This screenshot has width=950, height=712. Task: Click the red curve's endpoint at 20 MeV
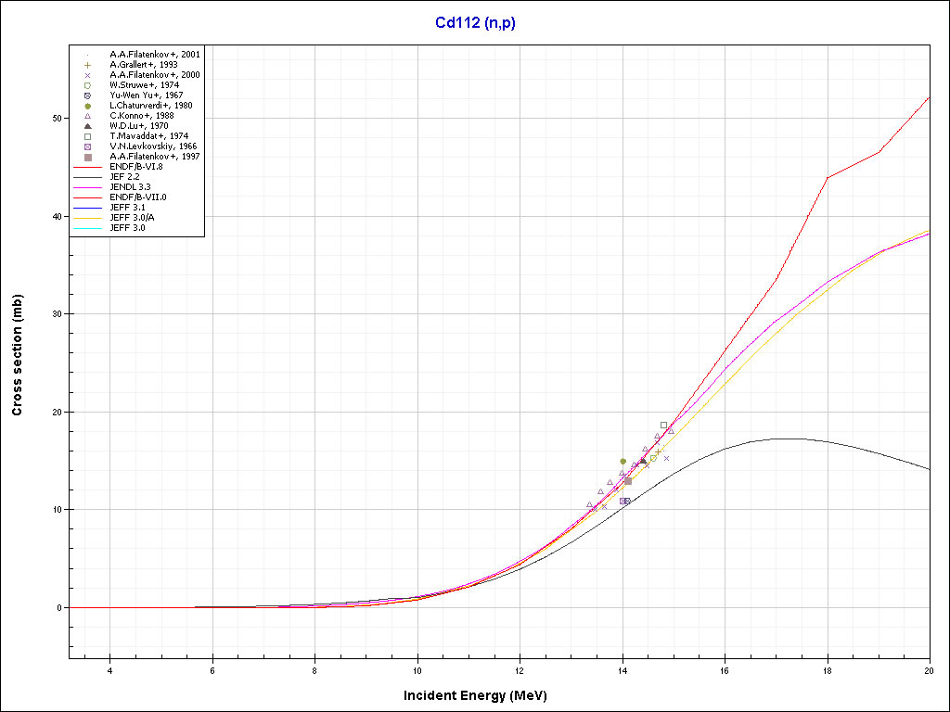tap(929, 97)
